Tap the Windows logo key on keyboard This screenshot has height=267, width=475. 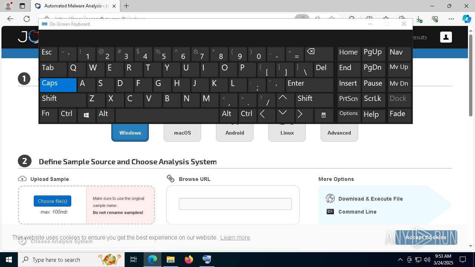[86, 115]
